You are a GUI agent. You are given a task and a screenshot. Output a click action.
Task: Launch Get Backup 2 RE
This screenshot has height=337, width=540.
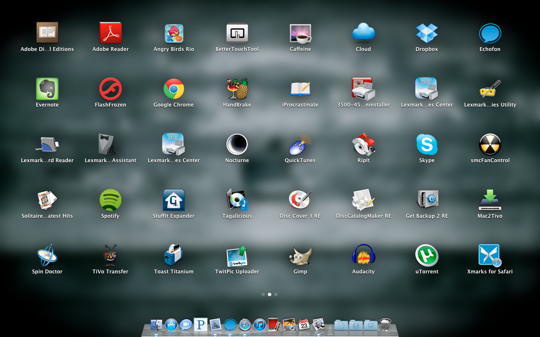427,200
